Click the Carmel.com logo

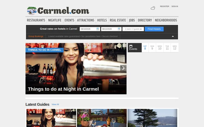tap(58, 11)
